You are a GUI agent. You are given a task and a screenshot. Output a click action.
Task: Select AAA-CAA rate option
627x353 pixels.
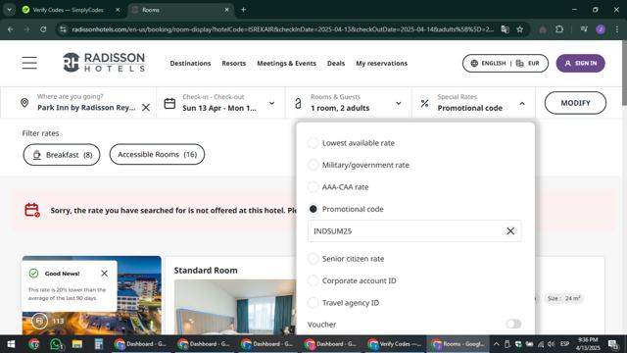[313, 187]
